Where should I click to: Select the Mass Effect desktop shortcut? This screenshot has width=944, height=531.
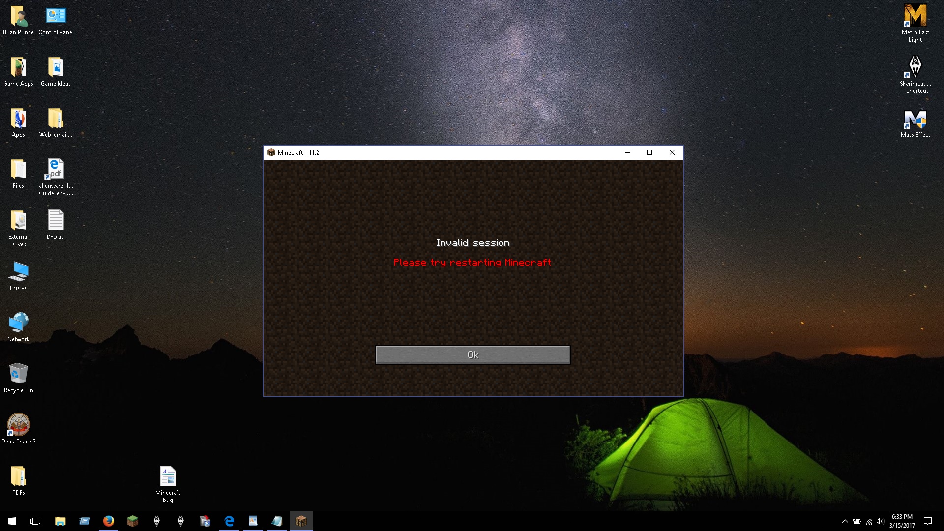[x=915, y=123]
